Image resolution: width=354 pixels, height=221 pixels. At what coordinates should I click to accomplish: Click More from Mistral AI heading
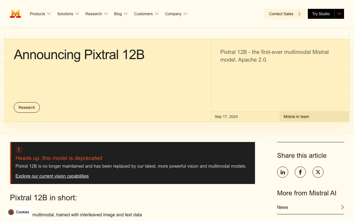point(307,193)
